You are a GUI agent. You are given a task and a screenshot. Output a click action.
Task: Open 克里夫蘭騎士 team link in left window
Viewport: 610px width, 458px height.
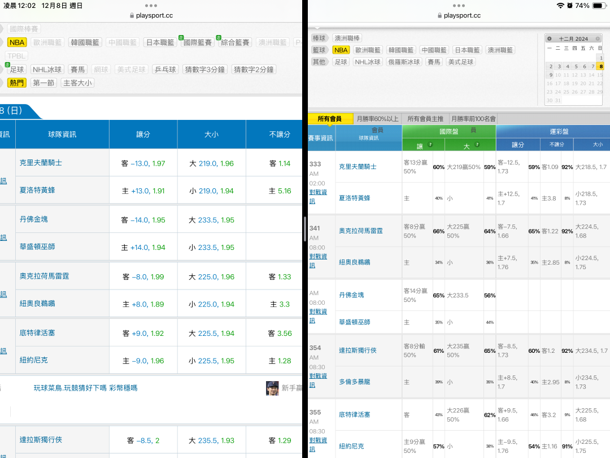[41, 163]
